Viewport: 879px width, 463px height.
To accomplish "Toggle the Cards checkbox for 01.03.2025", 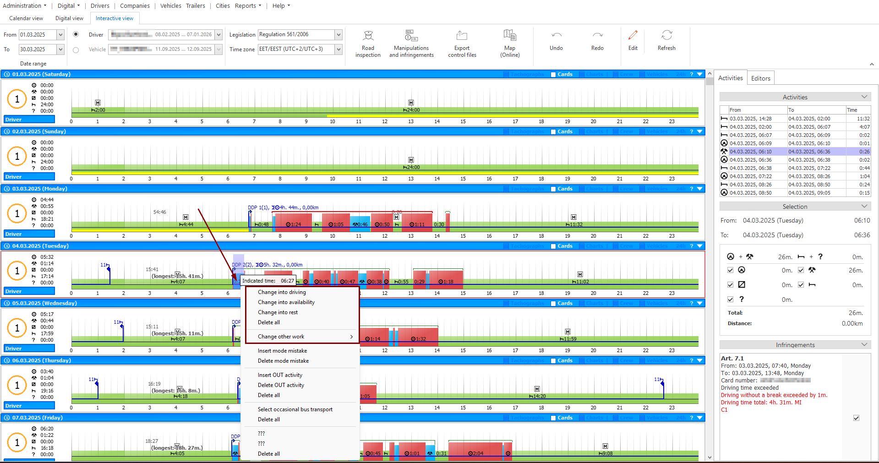I will [553, 74].
